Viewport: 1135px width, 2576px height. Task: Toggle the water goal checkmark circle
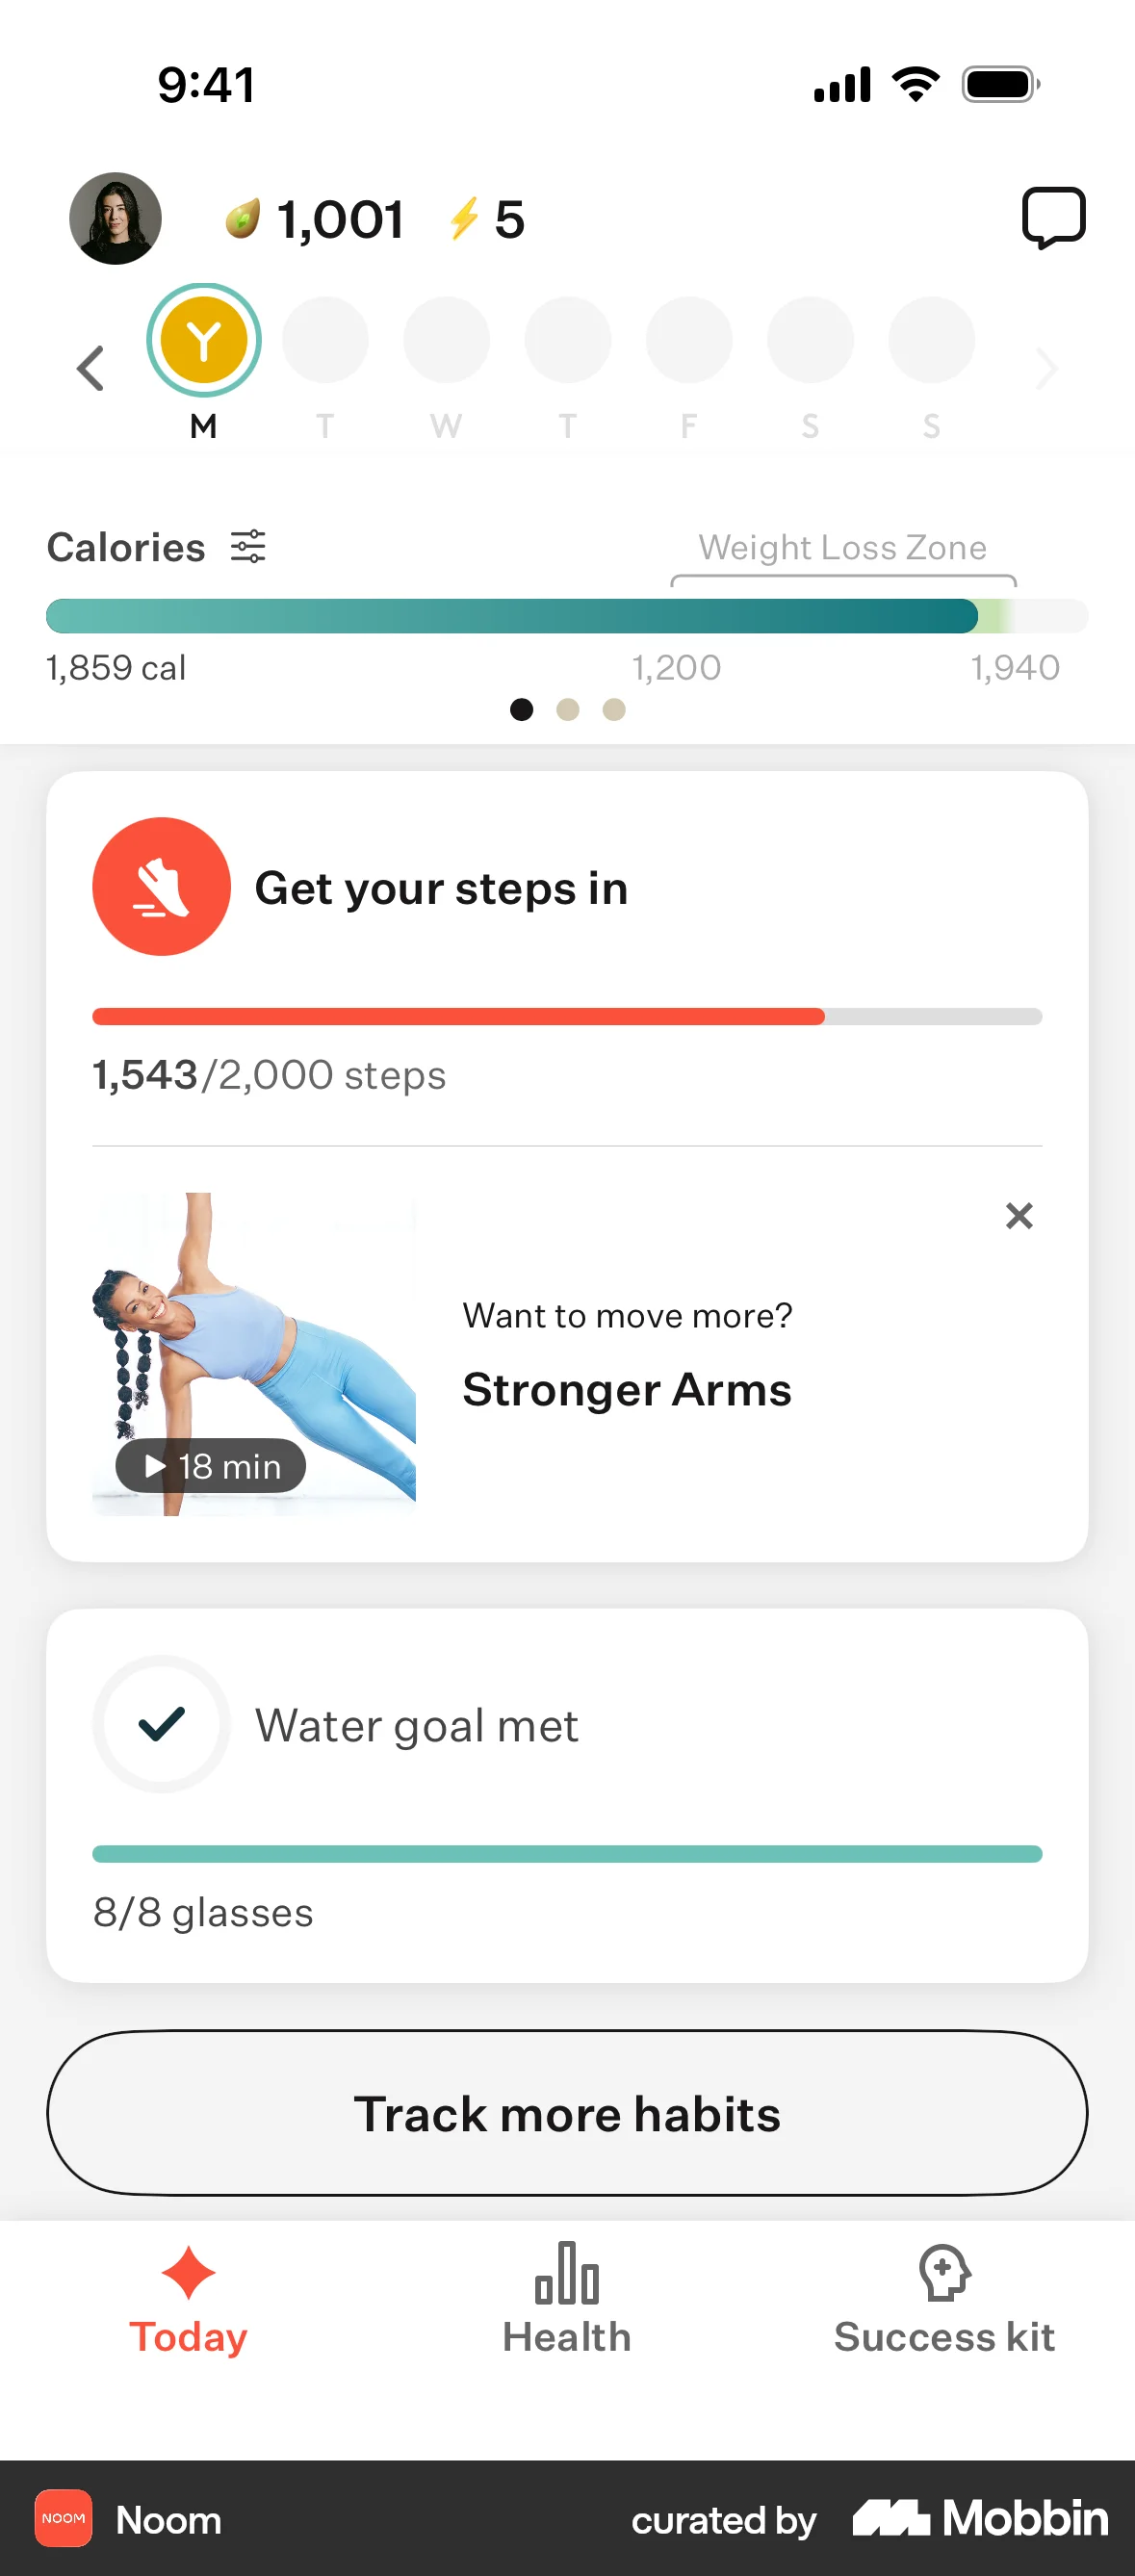161,1724
